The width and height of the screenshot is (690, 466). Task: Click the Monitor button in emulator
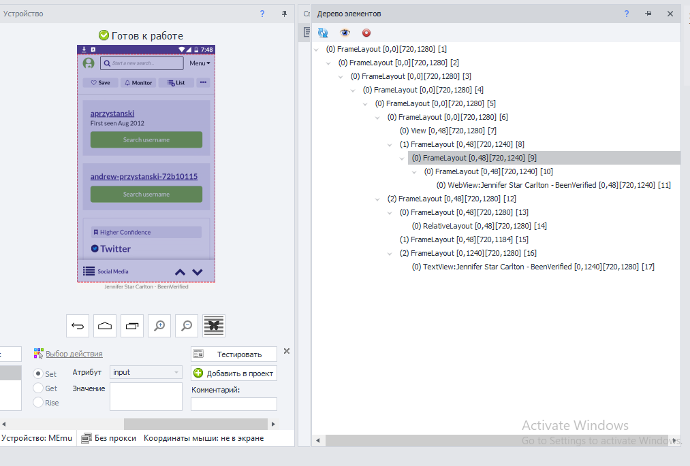pos(138,82)
